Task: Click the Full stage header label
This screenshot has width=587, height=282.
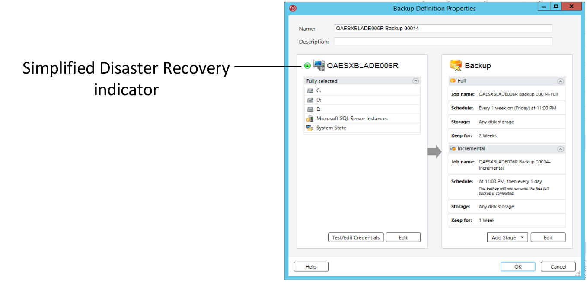Action: point(462,81)
